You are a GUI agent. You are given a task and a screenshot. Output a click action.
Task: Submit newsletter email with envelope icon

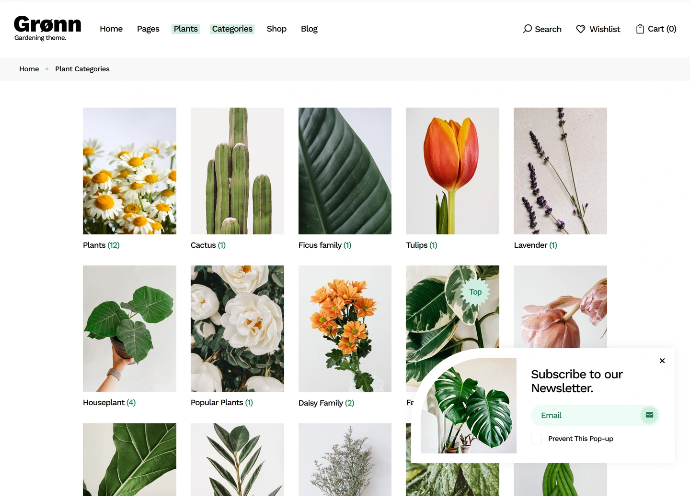pos(649,415)
